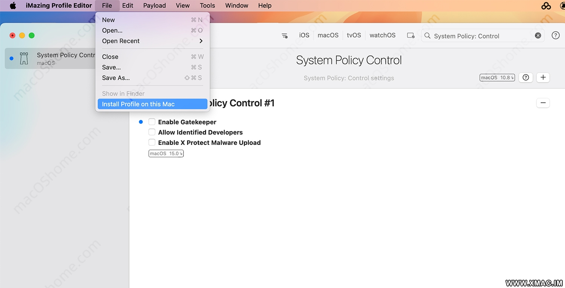Click the System Policy: Control settings subtitle

tap(349, 78)
